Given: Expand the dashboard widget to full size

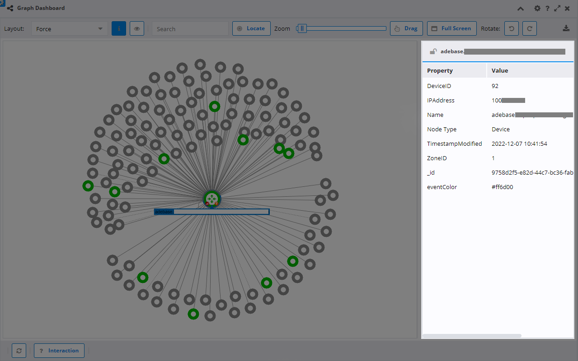Looking at the screenshot, I should pos(557,8).
